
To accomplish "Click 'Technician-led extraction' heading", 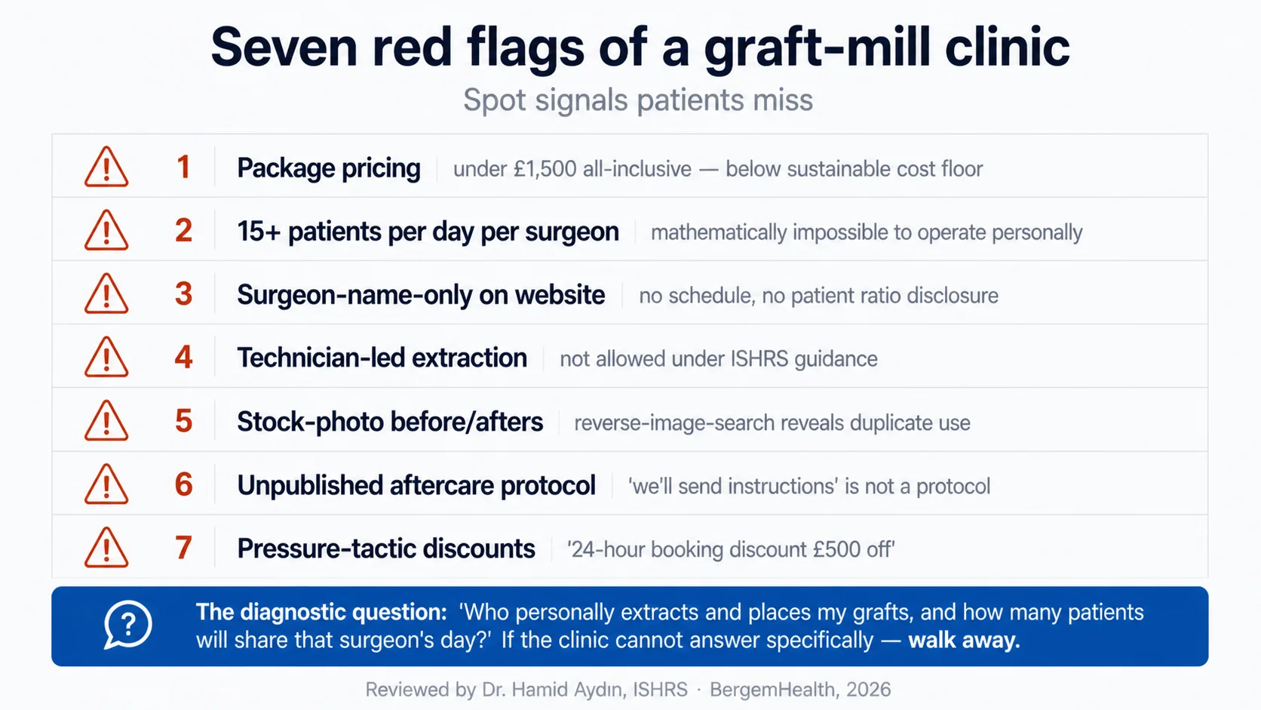I will [x=382, y=358].
